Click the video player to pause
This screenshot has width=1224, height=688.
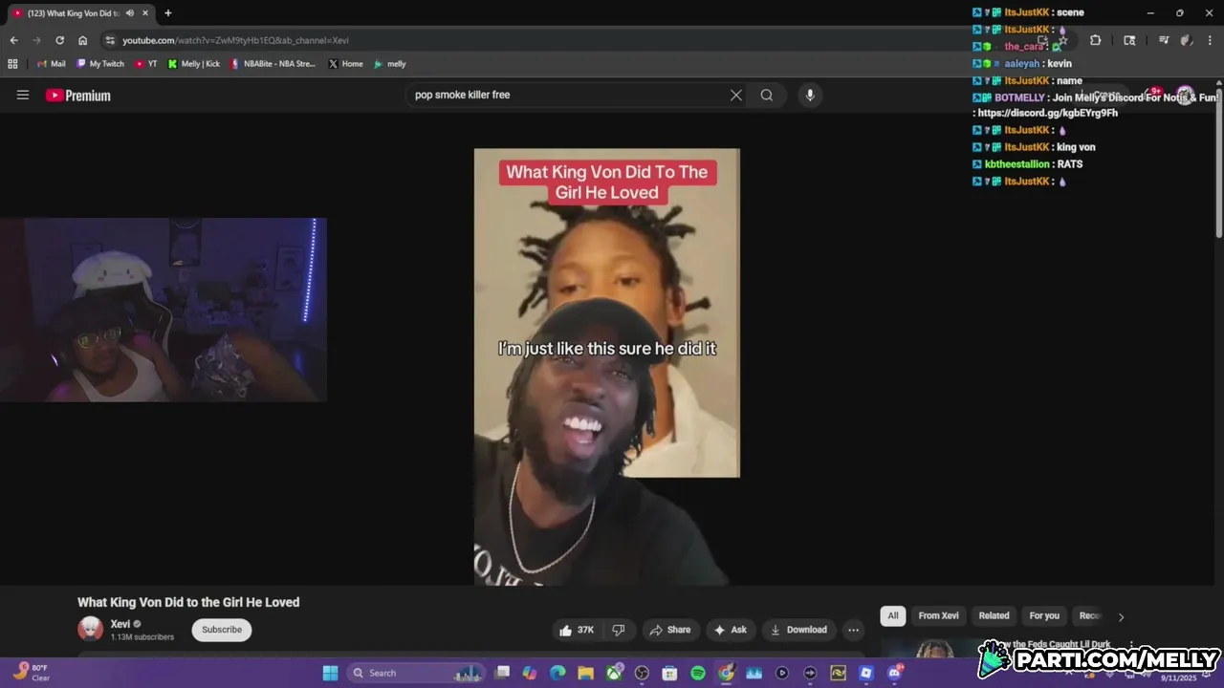(606, 367)
